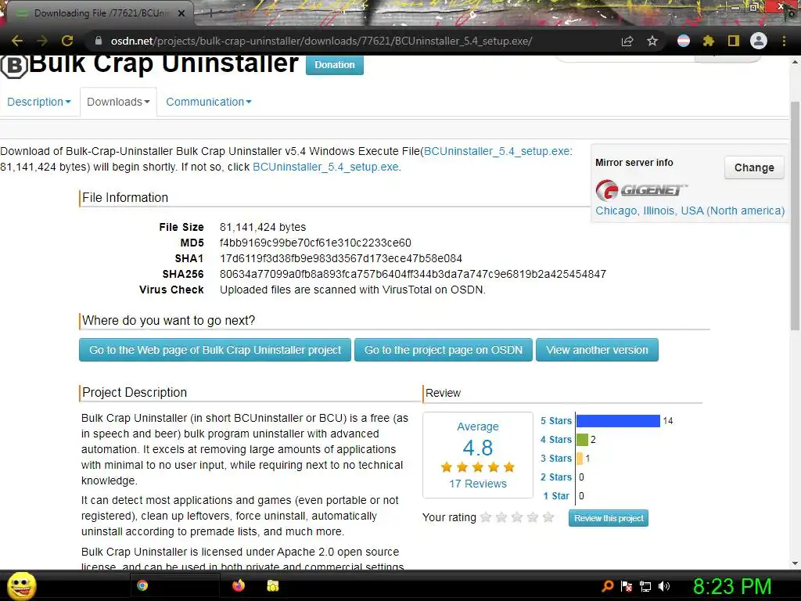Expand the Description dropdown menu
The width and height of the screenshot is (801, 601).
(39, 102)
